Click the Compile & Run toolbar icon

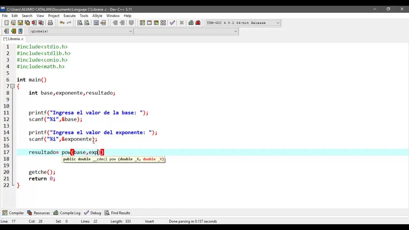pyautogui.click(x=156, y=23)
